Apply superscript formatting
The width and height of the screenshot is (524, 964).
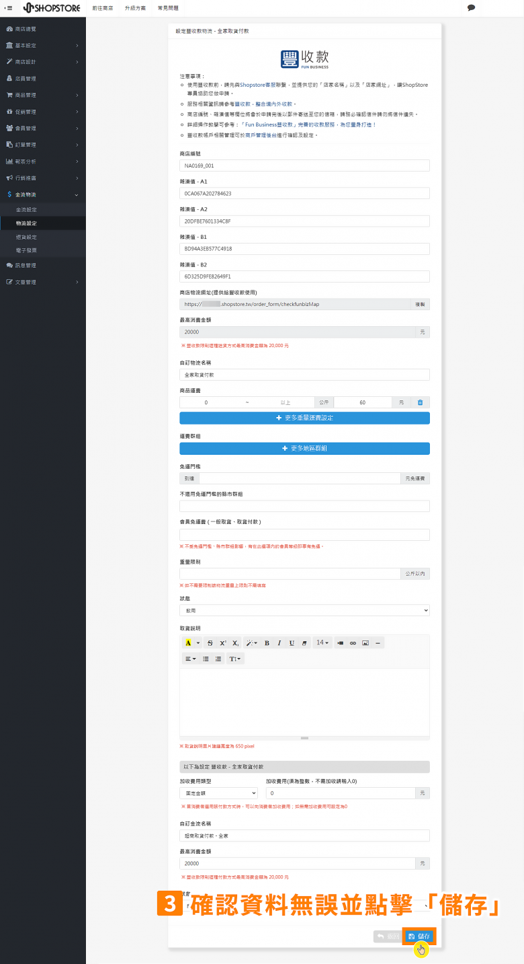click(x=223, y=643)
